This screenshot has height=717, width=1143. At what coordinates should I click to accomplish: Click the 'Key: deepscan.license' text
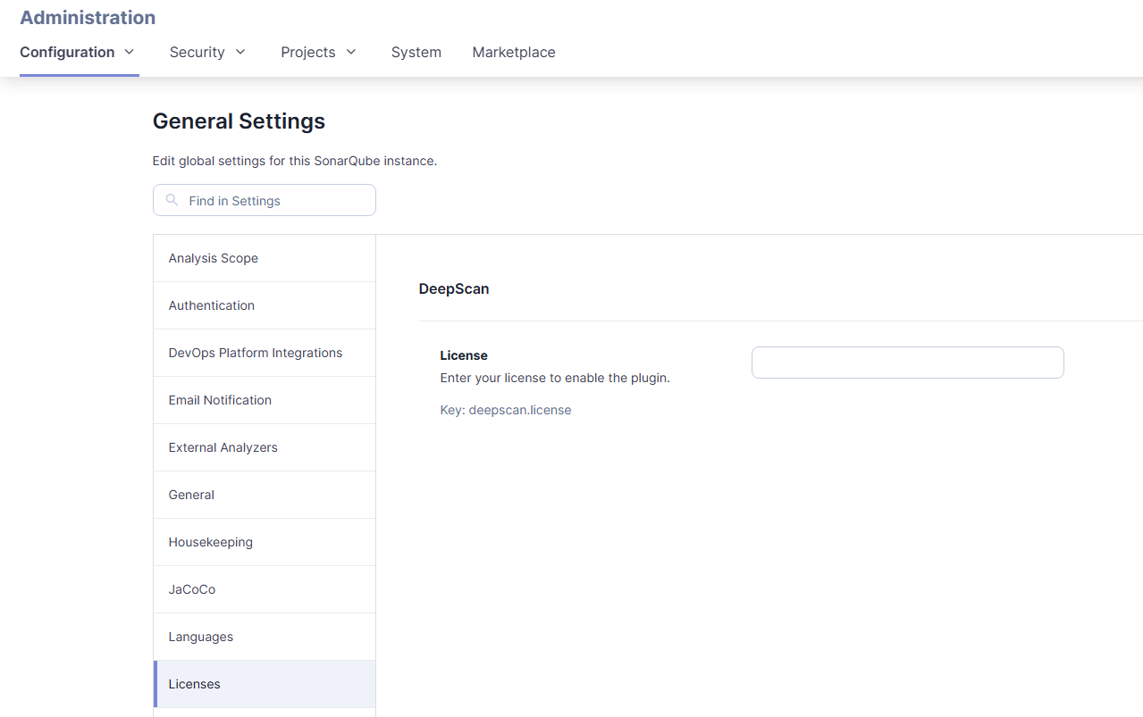506,410
